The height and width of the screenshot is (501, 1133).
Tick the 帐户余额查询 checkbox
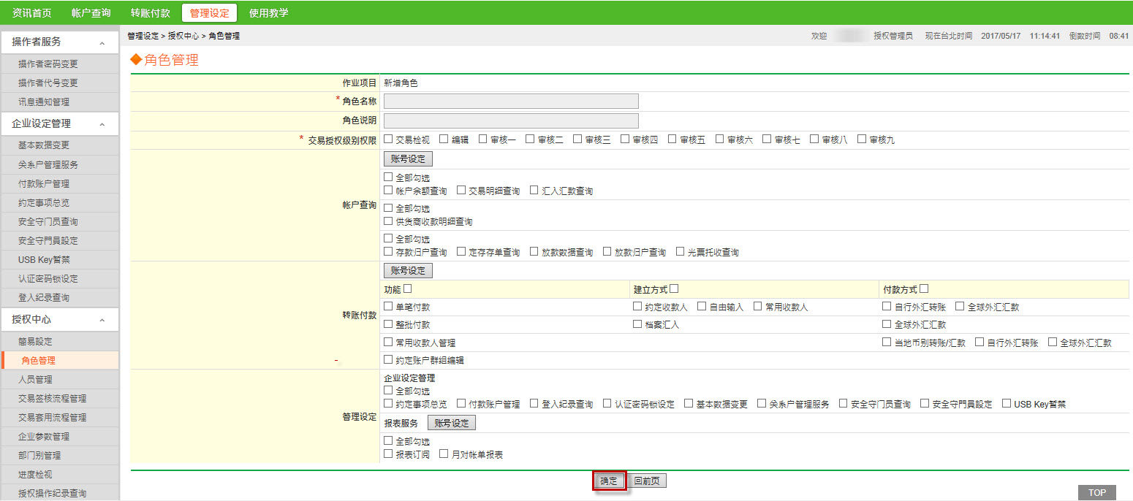tap(388, 190)
